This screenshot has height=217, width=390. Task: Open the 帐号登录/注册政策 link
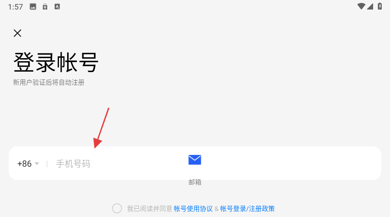(247, 208)
